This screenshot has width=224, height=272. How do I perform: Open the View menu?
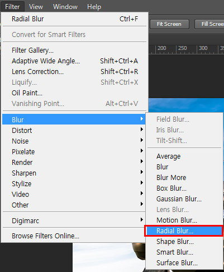pyautogui.click(x=36, y=7)
